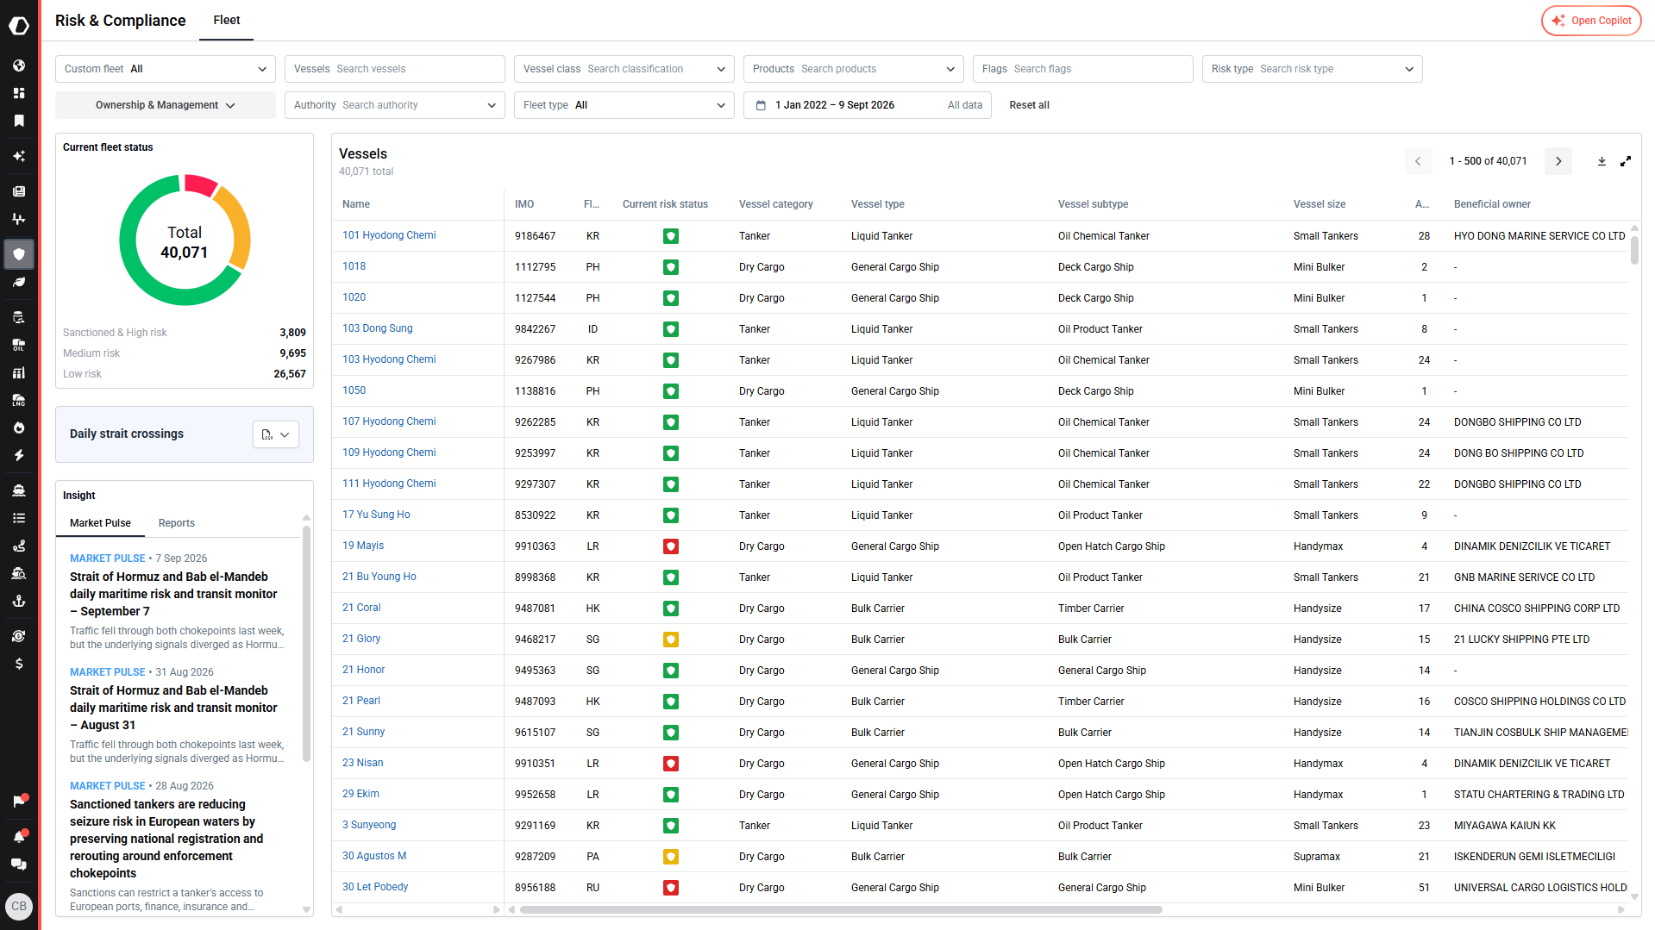Click the Insight panel vertical scrollbar
The image size is (1655, 930).
pyautogui.click(x=306, y=642)
